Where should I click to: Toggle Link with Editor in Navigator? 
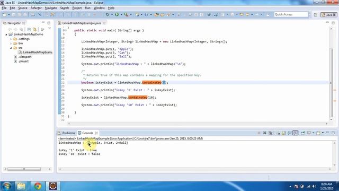point(34,30)
